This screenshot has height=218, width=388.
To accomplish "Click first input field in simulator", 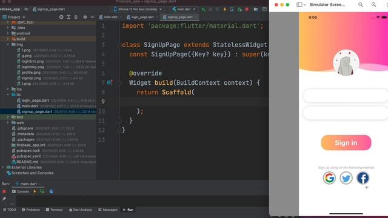I will [x=346, y=96].
